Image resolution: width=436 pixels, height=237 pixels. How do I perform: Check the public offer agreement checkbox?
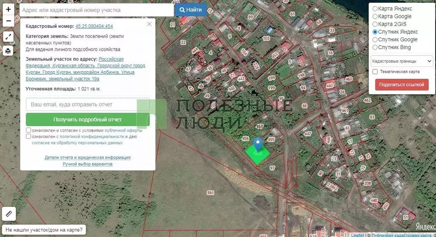(28, 130)
